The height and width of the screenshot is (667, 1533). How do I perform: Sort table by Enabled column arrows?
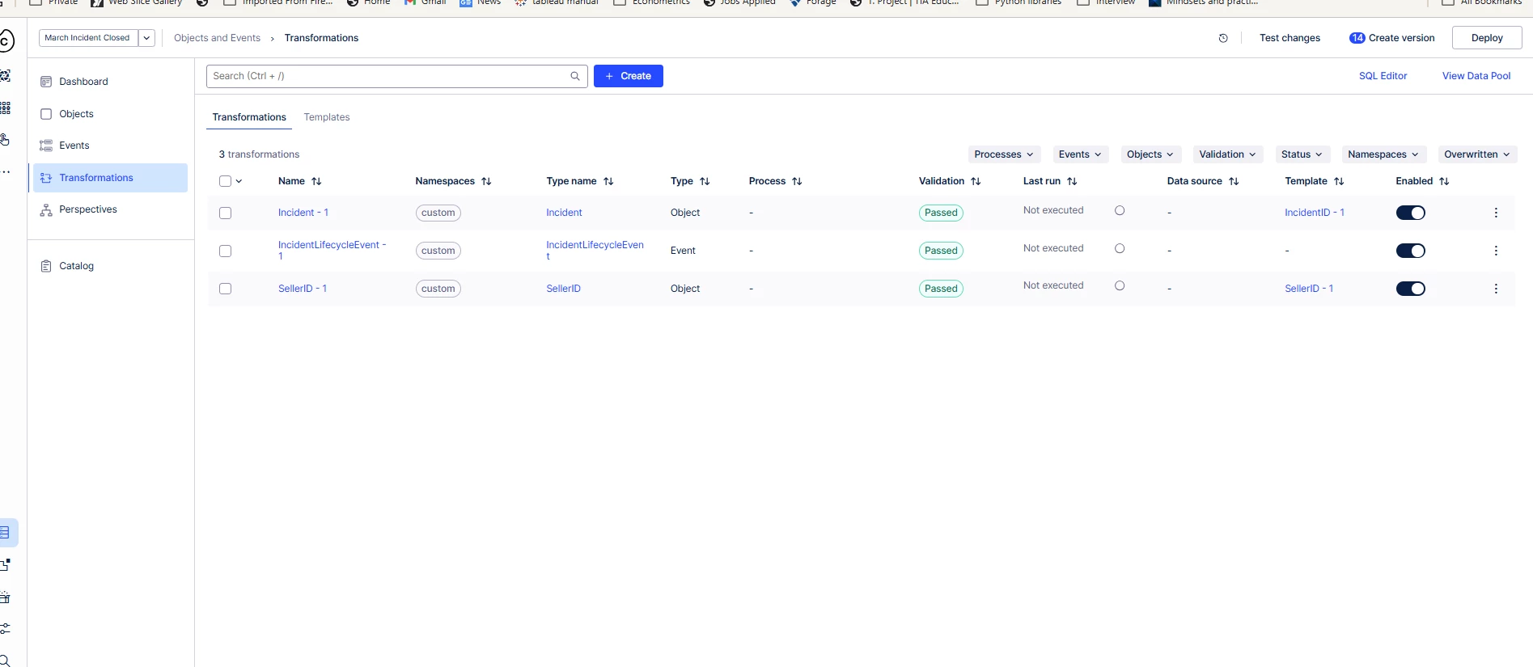click(1444, 181)
